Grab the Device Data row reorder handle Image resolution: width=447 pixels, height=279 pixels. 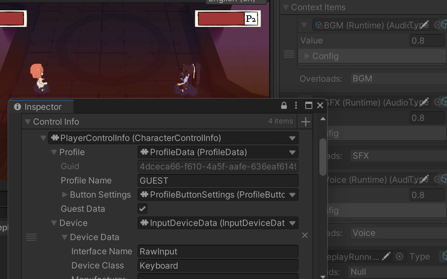(31, 237)
